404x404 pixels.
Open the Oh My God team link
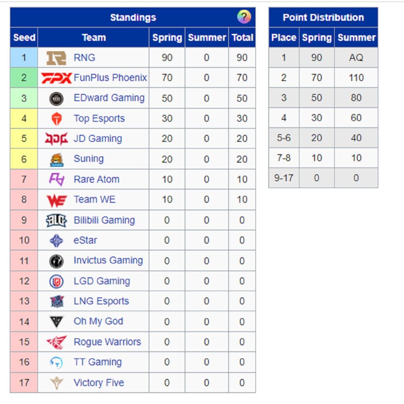98,322
